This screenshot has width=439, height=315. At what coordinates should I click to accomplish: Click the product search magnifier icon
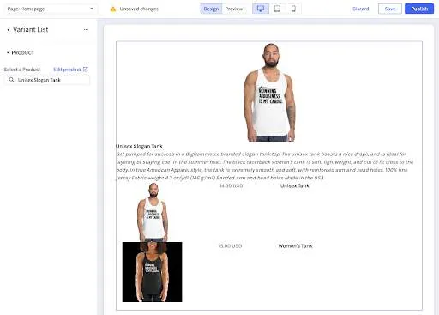point(11,80)
